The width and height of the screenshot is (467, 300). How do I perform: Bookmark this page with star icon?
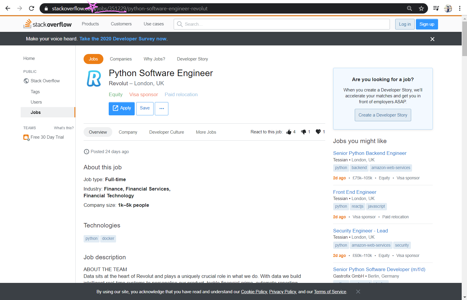pyautogui.click(x=421, y=8)
